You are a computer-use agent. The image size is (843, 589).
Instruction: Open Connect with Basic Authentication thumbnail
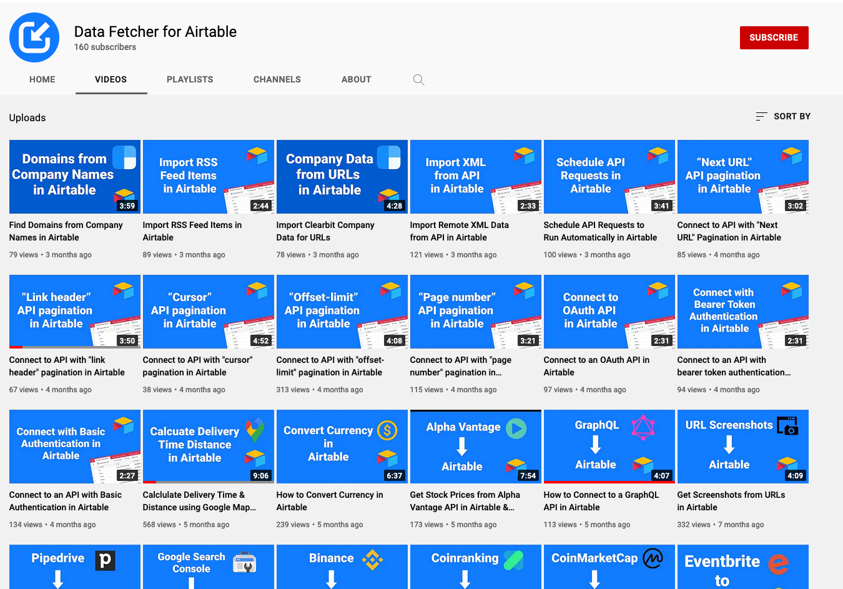(75, 447)
